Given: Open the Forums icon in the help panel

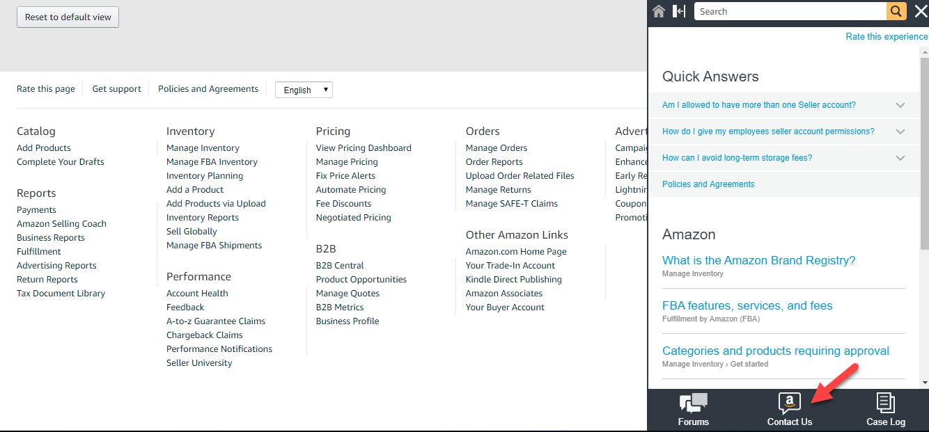Looking at the screenshot, I should pyautogui.click(x=694, y=409).
